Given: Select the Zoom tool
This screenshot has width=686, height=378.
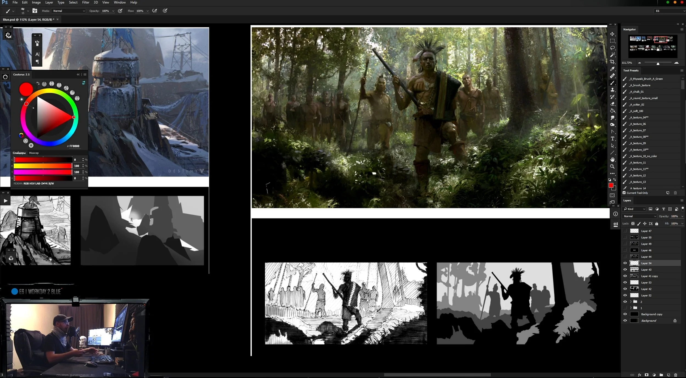Looking at the screenshot, I should coord(612,166).
